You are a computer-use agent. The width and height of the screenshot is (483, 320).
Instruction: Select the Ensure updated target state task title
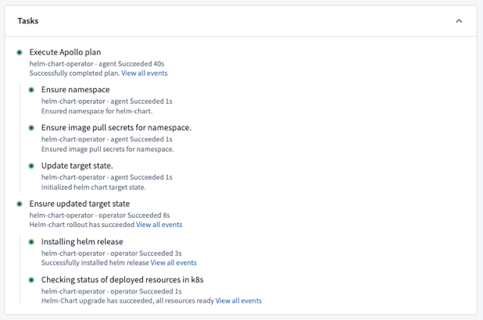(x=79, y=204)
